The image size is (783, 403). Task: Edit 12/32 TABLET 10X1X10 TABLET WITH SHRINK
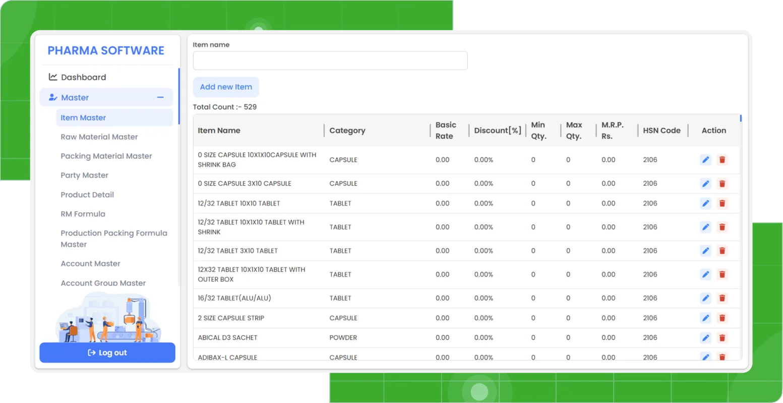705,227
